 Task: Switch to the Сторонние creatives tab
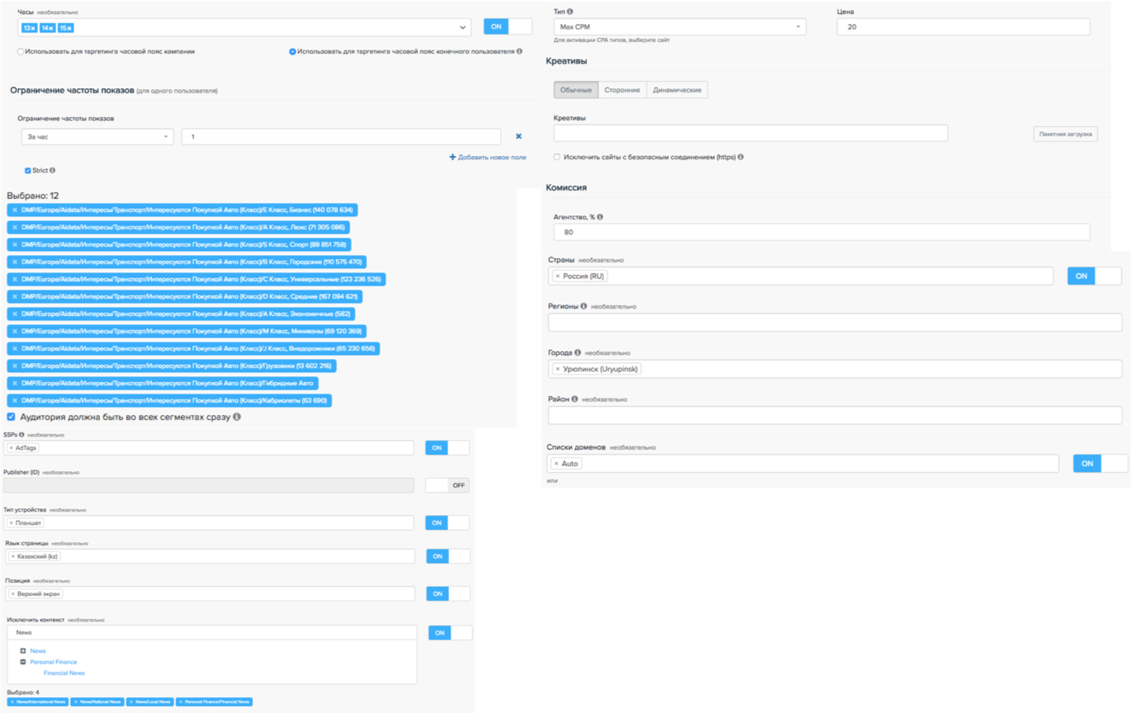(x=622, y=90)
